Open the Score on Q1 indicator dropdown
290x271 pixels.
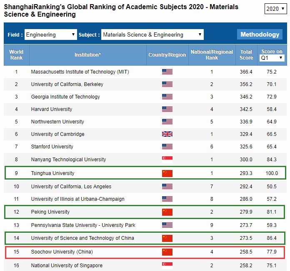coord(272,58)
